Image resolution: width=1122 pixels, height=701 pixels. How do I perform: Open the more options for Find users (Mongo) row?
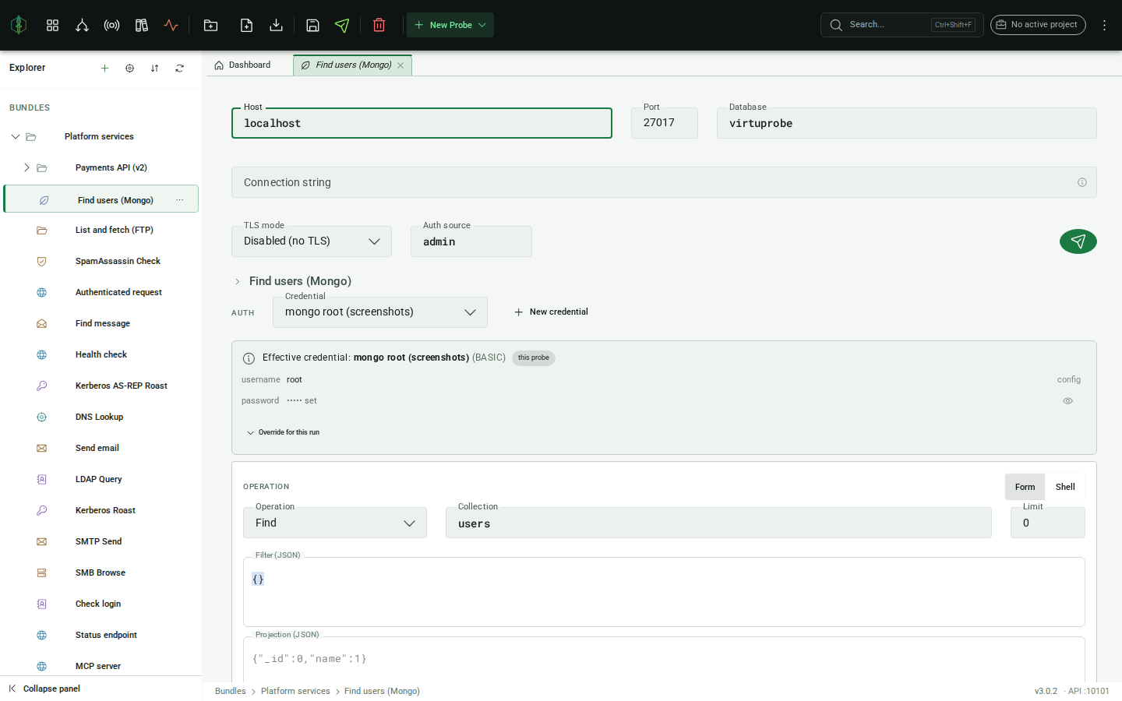tap(180, 200)
